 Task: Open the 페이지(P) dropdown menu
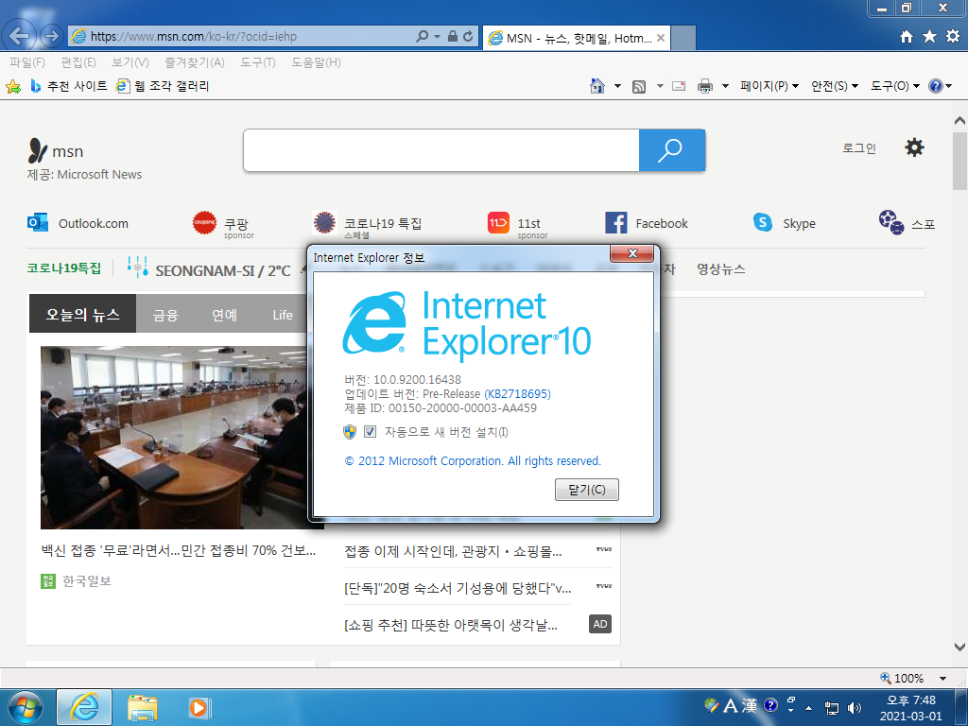point(769,86)
